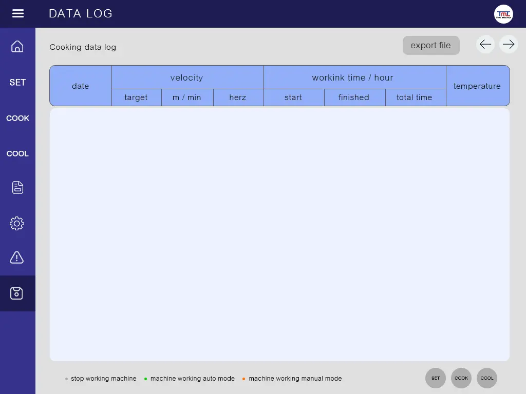
Task: Click the TML logo avatar
Action: point(503,14)
